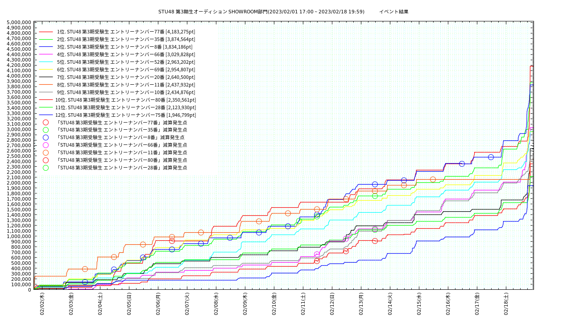Select legend entry 12位 エントリーナンバー75番 [1,946,799pt]
Viewport: 571px width, 321px height.
(125, 115)
